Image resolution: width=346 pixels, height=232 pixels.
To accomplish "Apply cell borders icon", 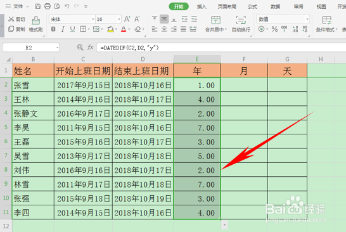I will click(83, 29).
